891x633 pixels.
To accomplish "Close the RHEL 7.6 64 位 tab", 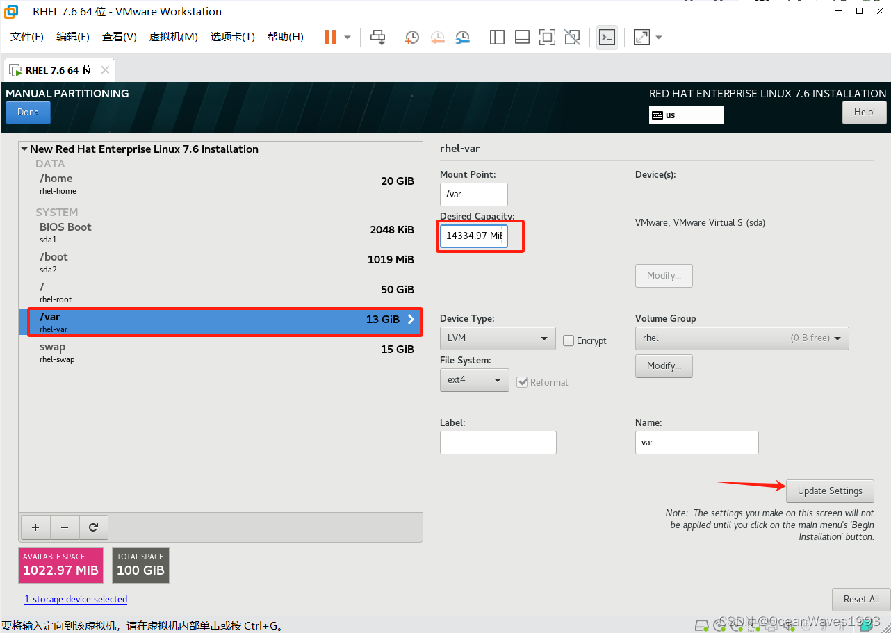I will point(105,69).
